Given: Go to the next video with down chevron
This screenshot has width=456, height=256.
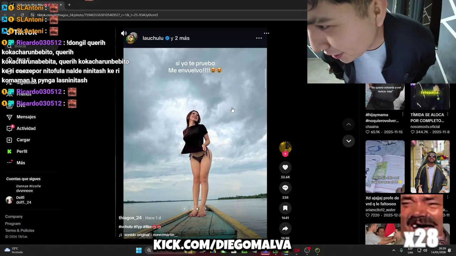Looking at the screenshot, I should [x=349, y=141].
